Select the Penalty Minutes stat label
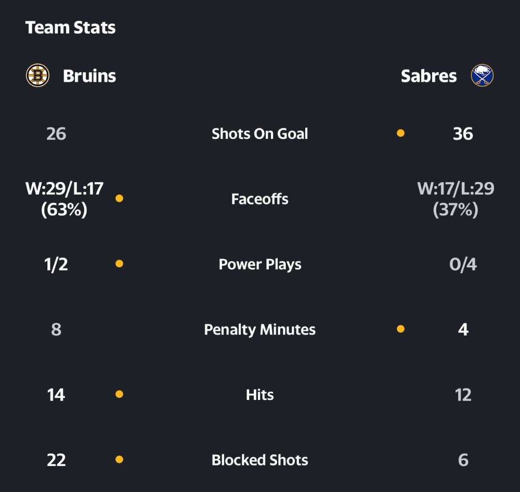The height and width of the screenshot is (492, 520). pyautogui.click(x=259, y=330)
